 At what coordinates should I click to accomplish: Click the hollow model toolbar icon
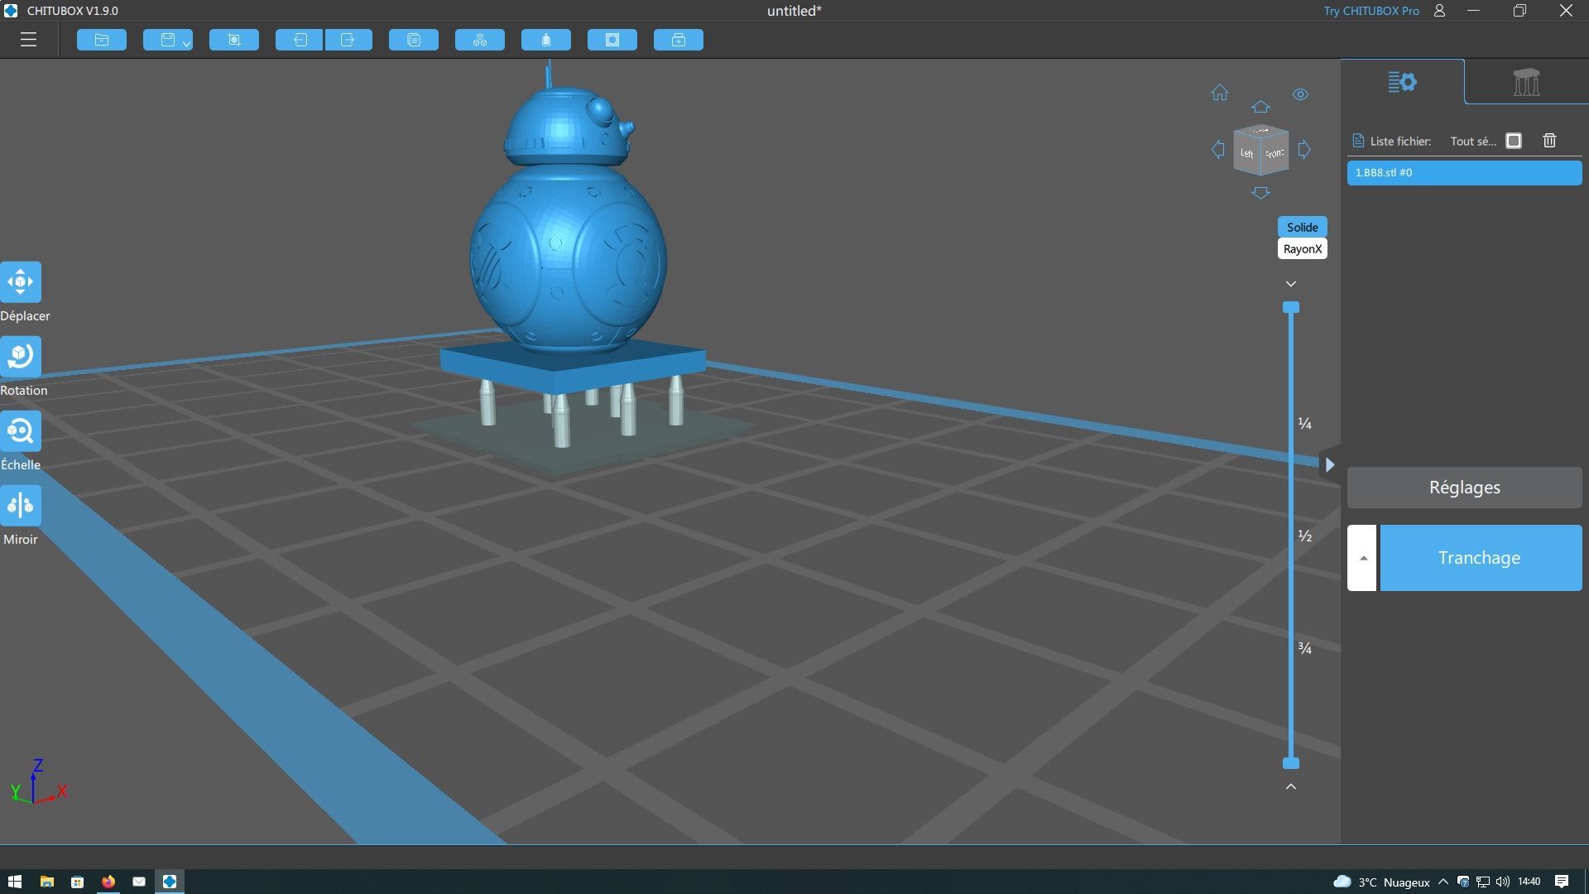[x=545, y=40]
